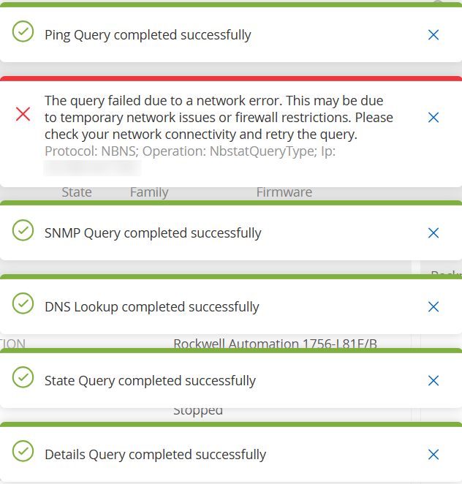The image size is (462, 484).
Task: Close the network error notification
Action: 433,117
